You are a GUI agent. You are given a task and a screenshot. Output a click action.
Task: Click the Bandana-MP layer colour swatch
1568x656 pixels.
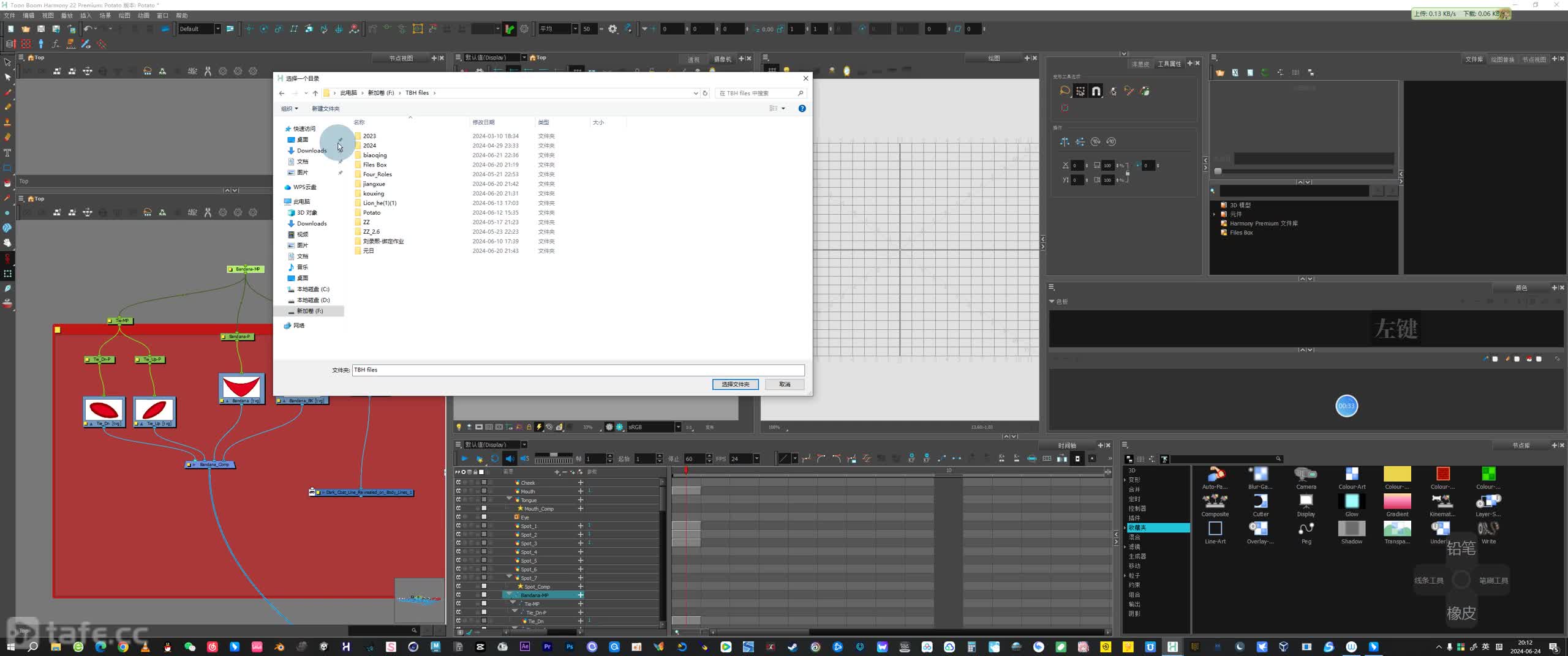click(484, 595)
